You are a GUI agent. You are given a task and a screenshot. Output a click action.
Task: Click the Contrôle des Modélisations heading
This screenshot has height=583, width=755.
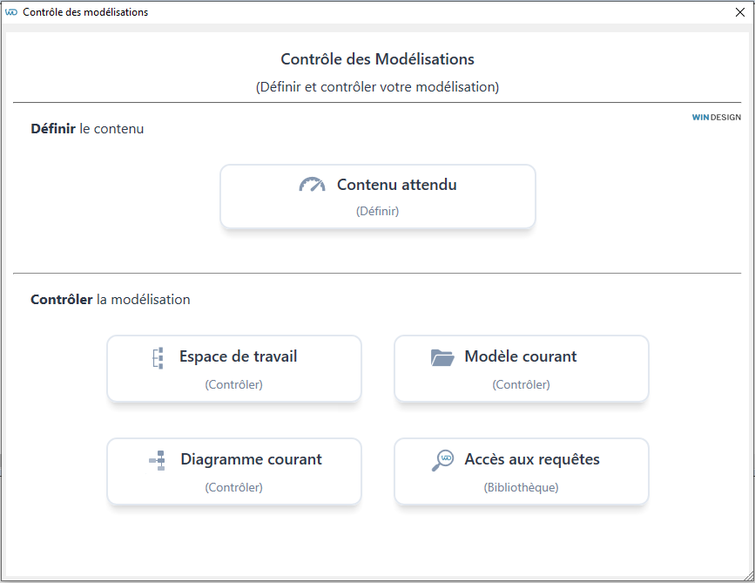point(378,58)
